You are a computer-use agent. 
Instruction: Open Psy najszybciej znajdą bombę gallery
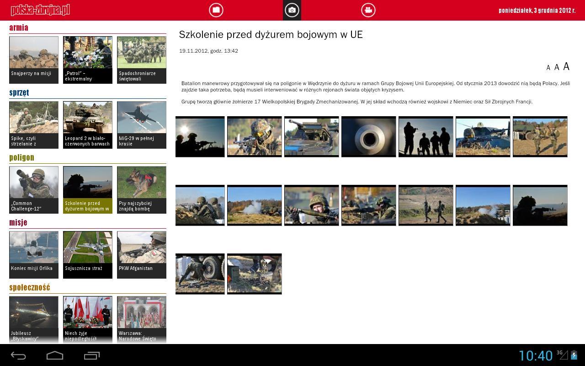[x=141, y=189]
